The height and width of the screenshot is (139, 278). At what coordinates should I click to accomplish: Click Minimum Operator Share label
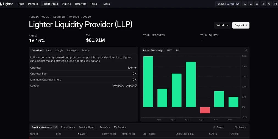coord(46,80)
